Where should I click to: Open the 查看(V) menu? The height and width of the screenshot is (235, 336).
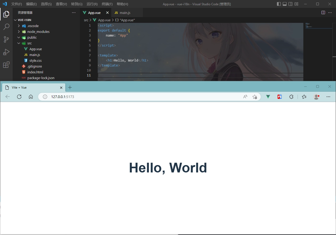pyautogui.click(x=61, y=4)
